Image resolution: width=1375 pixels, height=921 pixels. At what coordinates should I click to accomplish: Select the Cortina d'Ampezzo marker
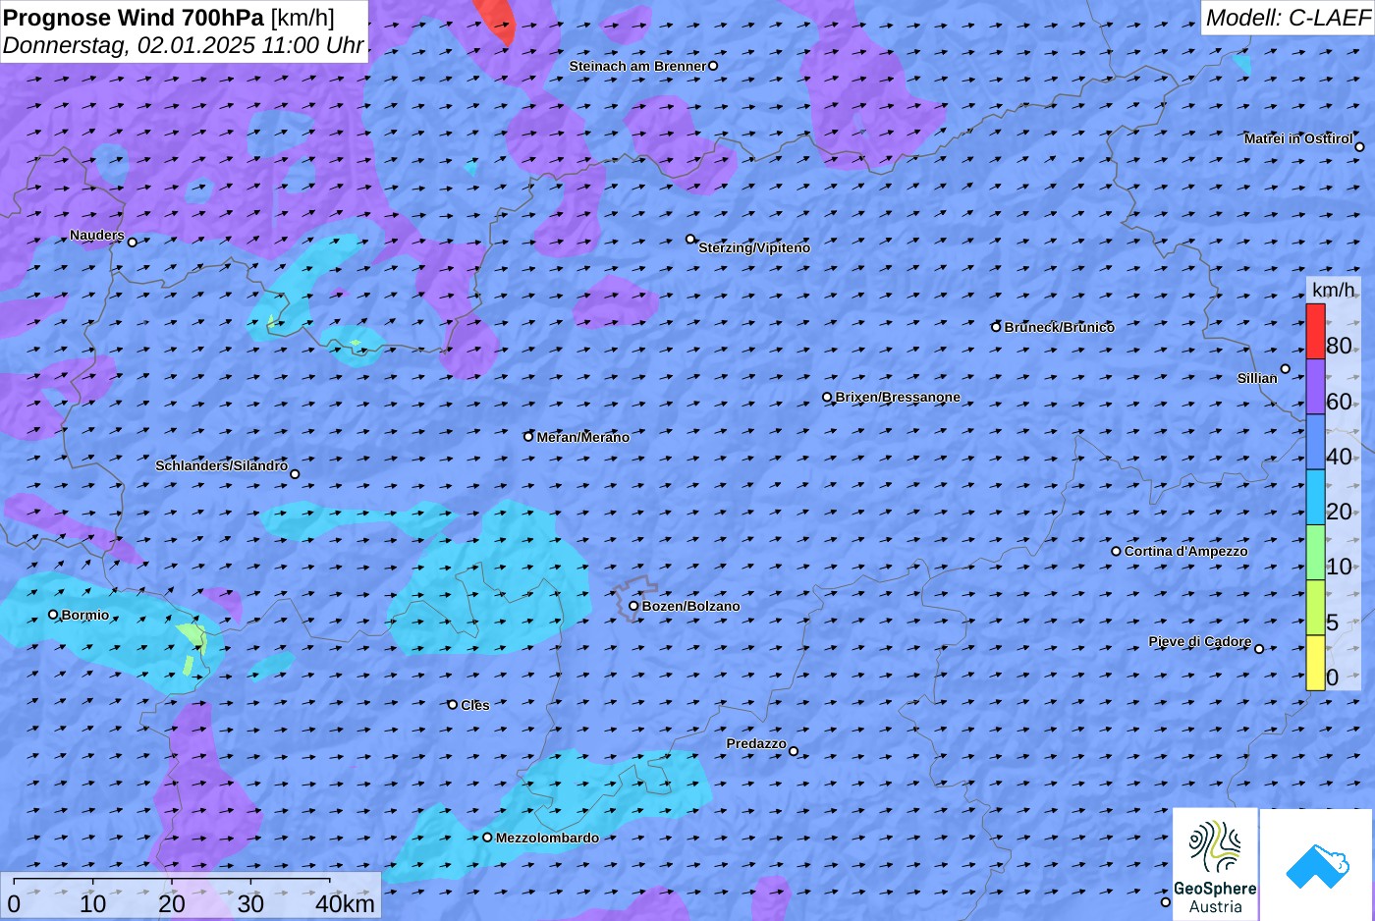pos(1116,552)
